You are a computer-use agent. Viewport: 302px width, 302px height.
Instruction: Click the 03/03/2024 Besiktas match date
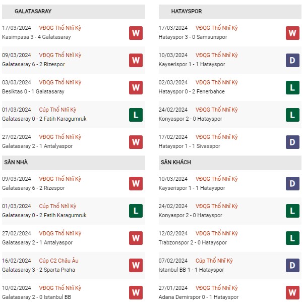pyautogui.click(x=17, y=82)
